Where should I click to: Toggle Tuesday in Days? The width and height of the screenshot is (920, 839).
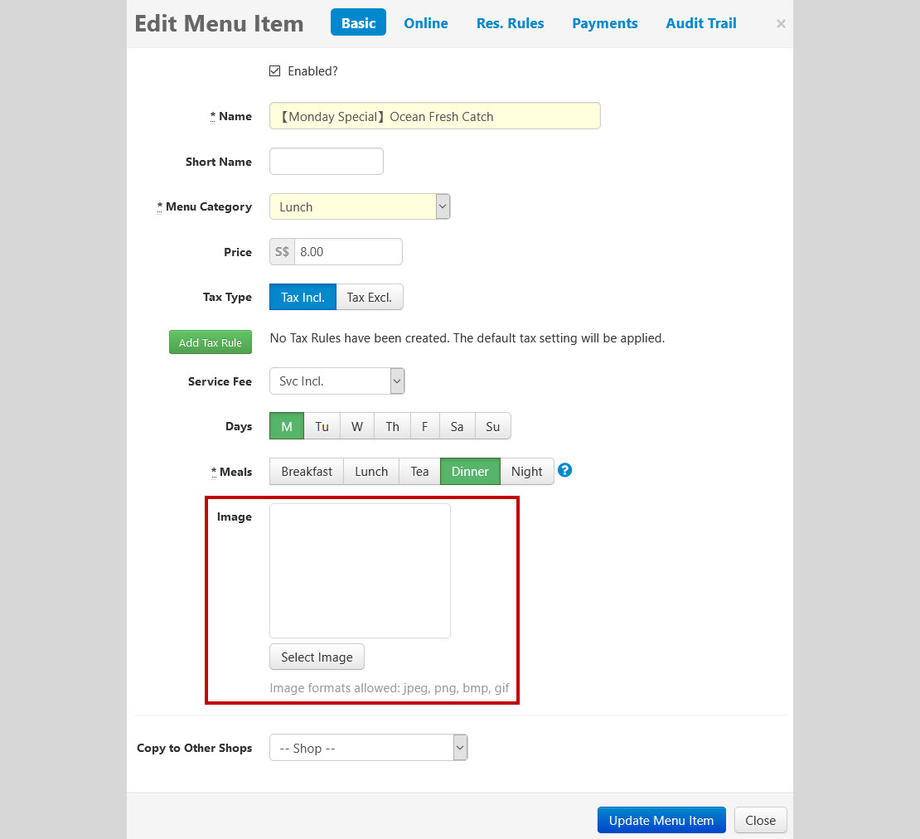tap(322, 426)
